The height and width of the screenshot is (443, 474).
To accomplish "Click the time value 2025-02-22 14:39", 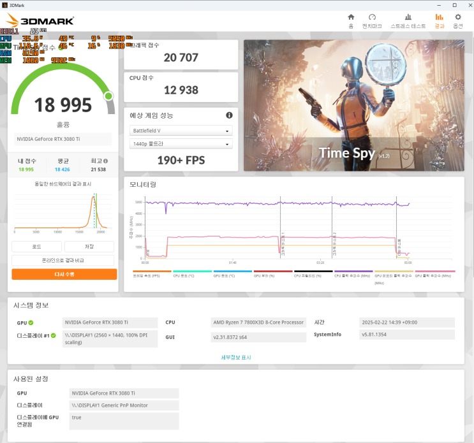I will 407,323.
